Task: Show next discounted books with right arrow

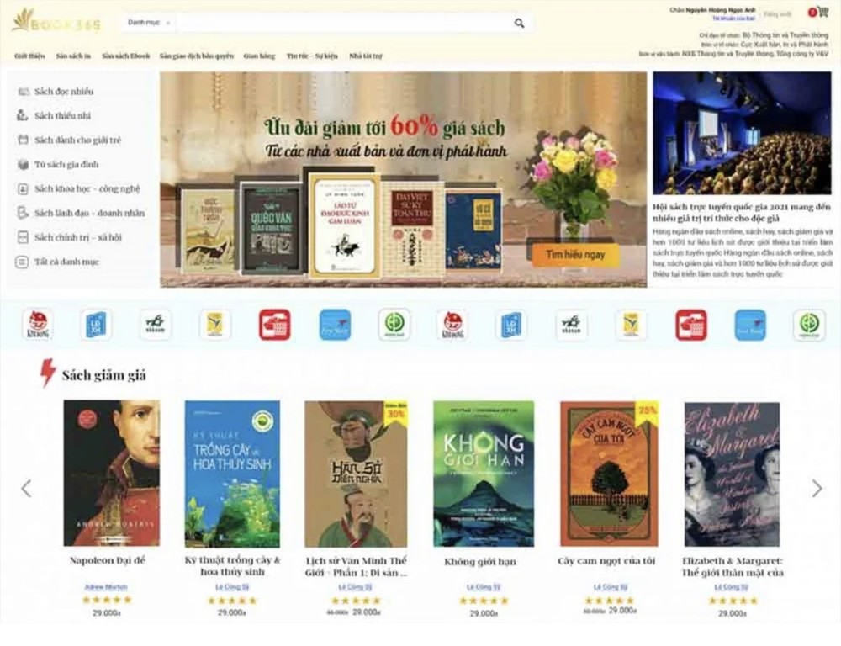Action: pyautogui.click(x=817, y=488)
